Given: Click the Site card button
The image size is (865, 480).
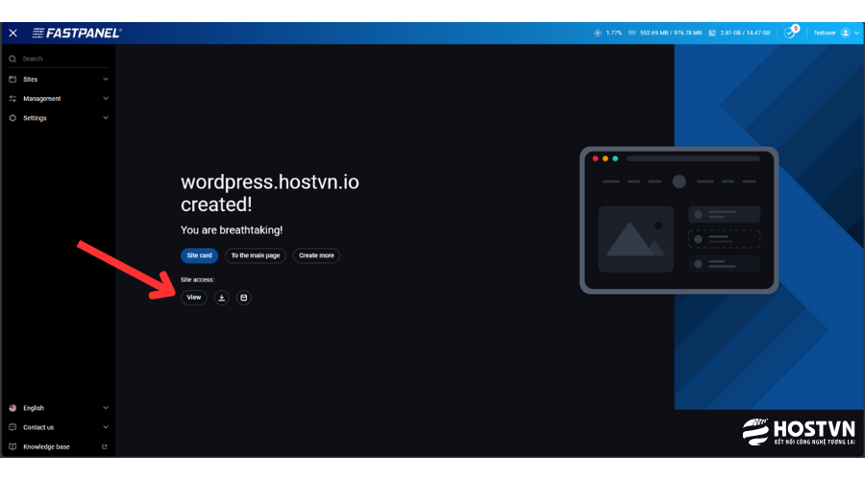Looking at the screenshot, I should [199, 255].
